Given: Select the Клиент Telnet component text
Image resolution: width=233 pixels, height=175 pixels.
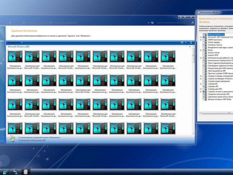Looking at the screenshot, I should [214, 53].
